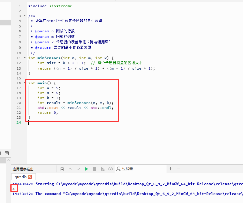Jump to previous output item arrow
The width and height of the screenshot is (243, 203).
click(70, 169)
